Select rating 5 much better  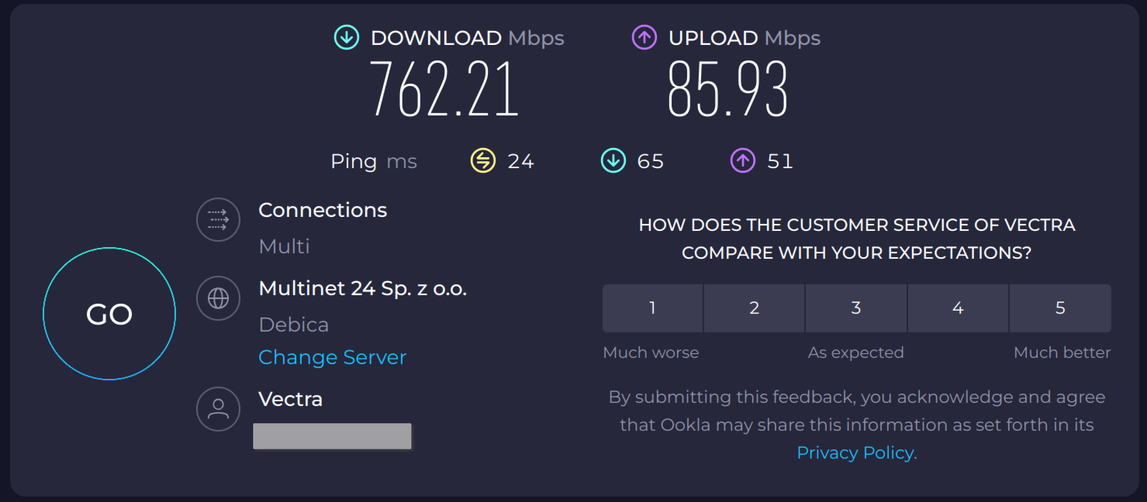click(1060, 308)
